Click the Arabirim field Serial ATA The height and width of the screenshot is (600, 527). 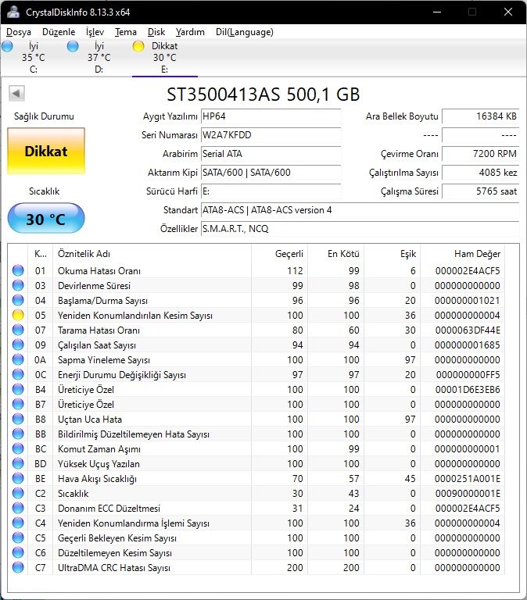tap(271, 154)
